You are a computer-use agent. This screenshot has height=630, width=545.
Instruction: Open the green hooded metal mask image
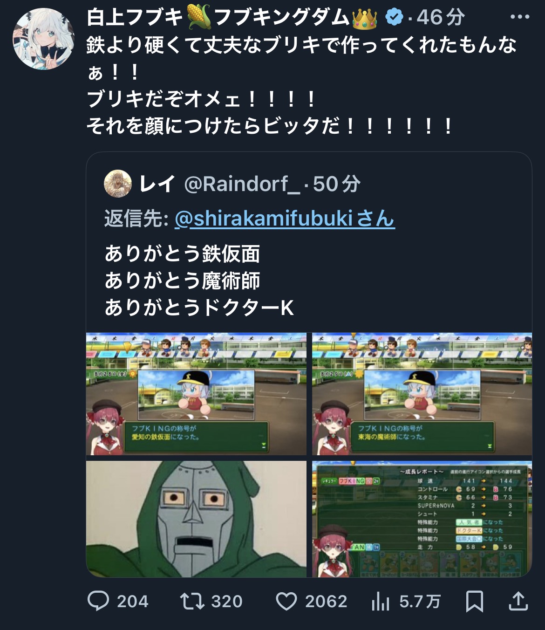click(x=196, y=519)
